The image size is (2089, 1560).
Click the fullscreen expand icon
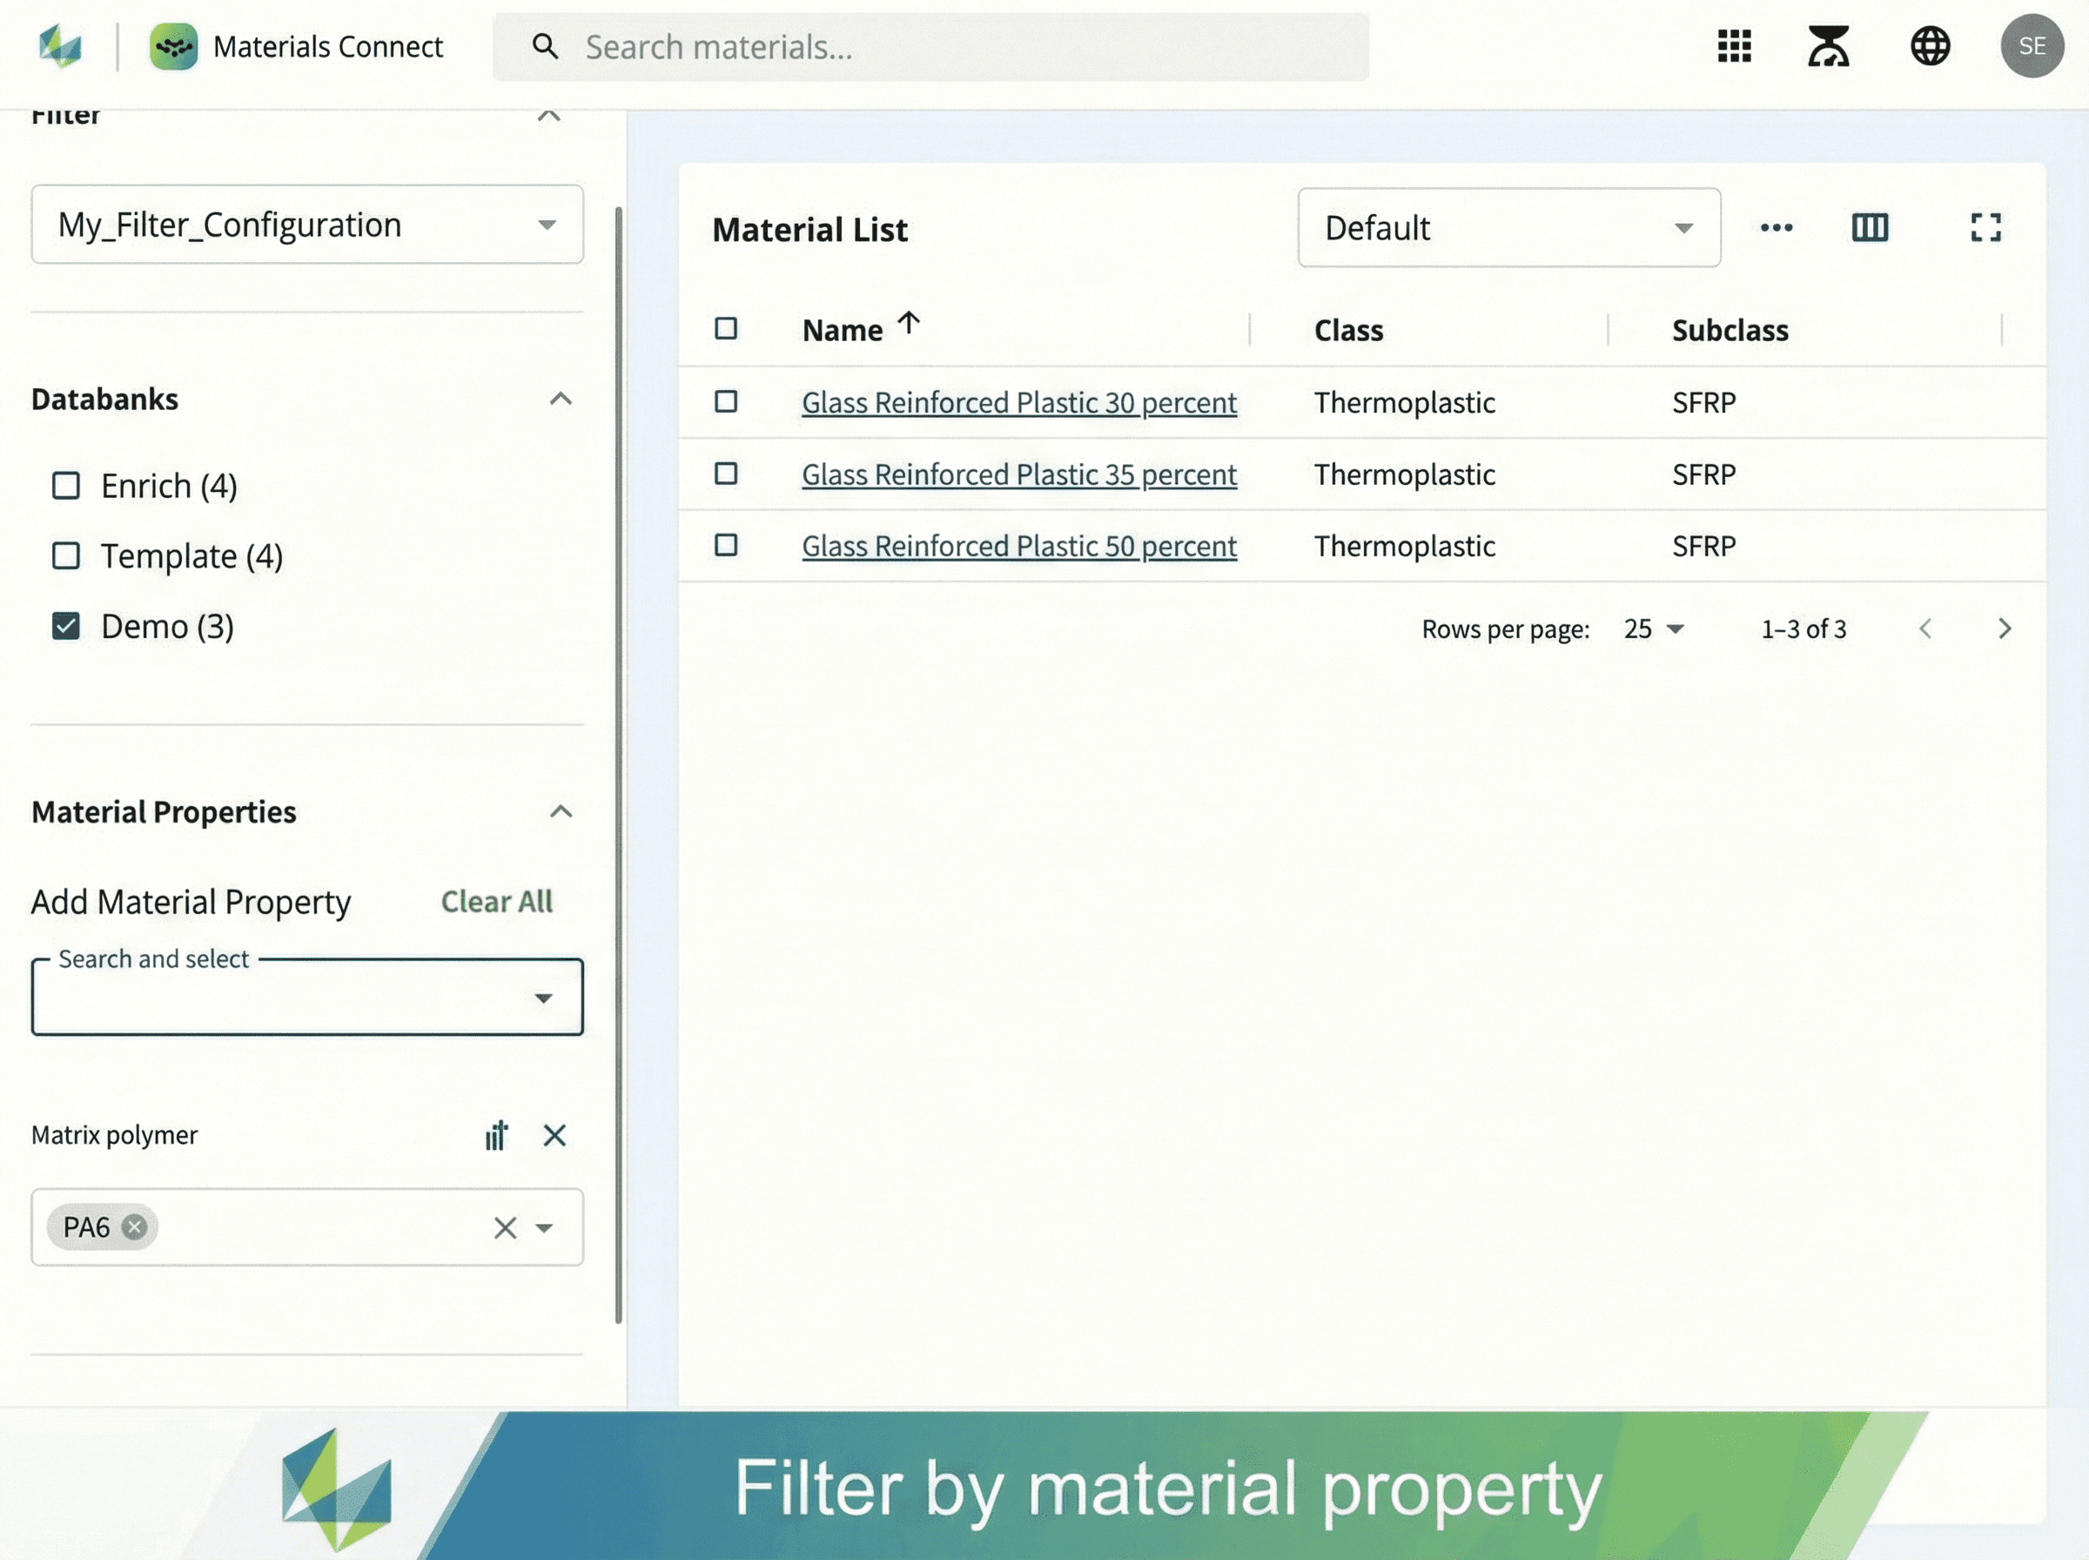click(x=1985, y=227)
